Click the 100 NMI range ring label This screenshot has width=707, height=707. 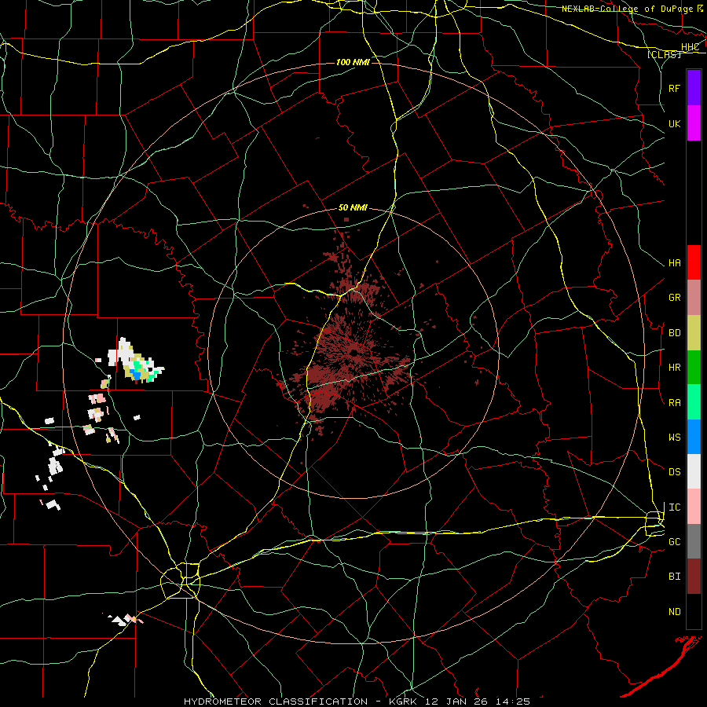coord(353,62)
